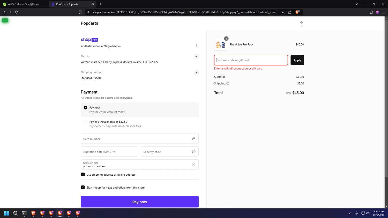The height and width of the screenshot is (218, 388).
Task: Share this page link
Action: [x=290, y=12]
